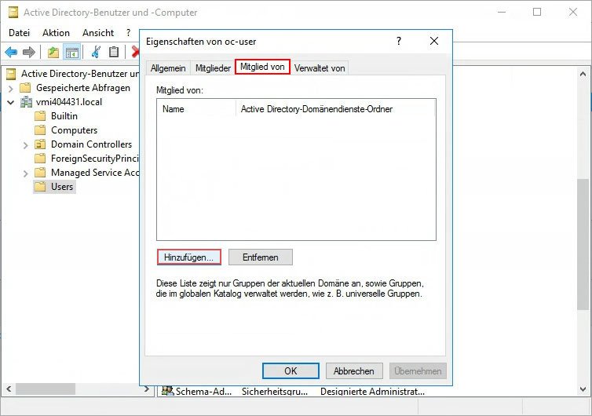Click the dialog help question mark
Viewport: 592px width, 416px height.
pyautogui.click(x=398, y=41)
